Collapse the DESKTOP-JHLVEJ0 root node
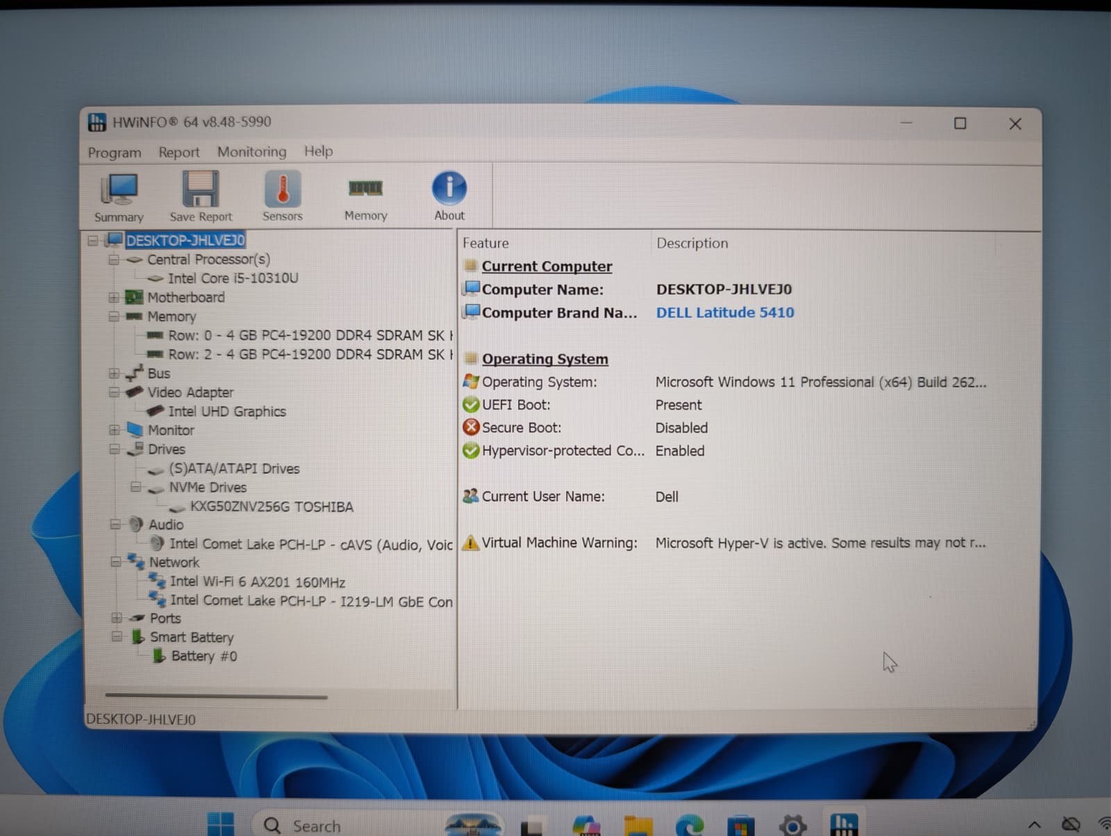The height and width of the screenshot is (836, 1111). [93, 241]
